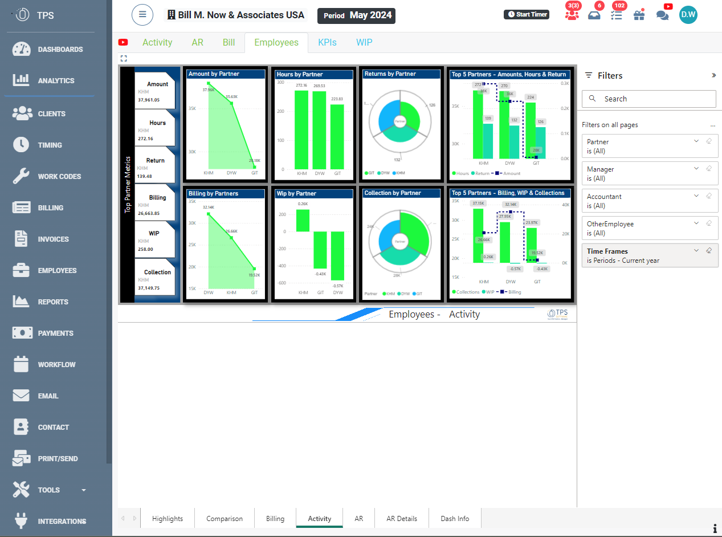This screenshot has width=722, height=537.
Task: Open more options for Filters on all pages
Action: coord(712,125)
